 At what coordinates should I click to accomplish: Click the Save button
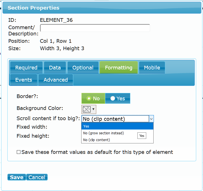click(x=17, y=177)
